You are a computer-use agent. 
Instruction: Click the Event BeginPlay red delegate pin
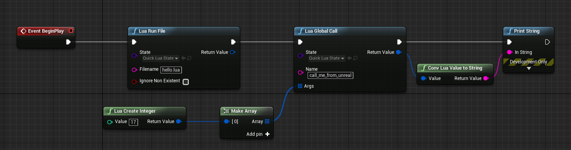[70, 31]
